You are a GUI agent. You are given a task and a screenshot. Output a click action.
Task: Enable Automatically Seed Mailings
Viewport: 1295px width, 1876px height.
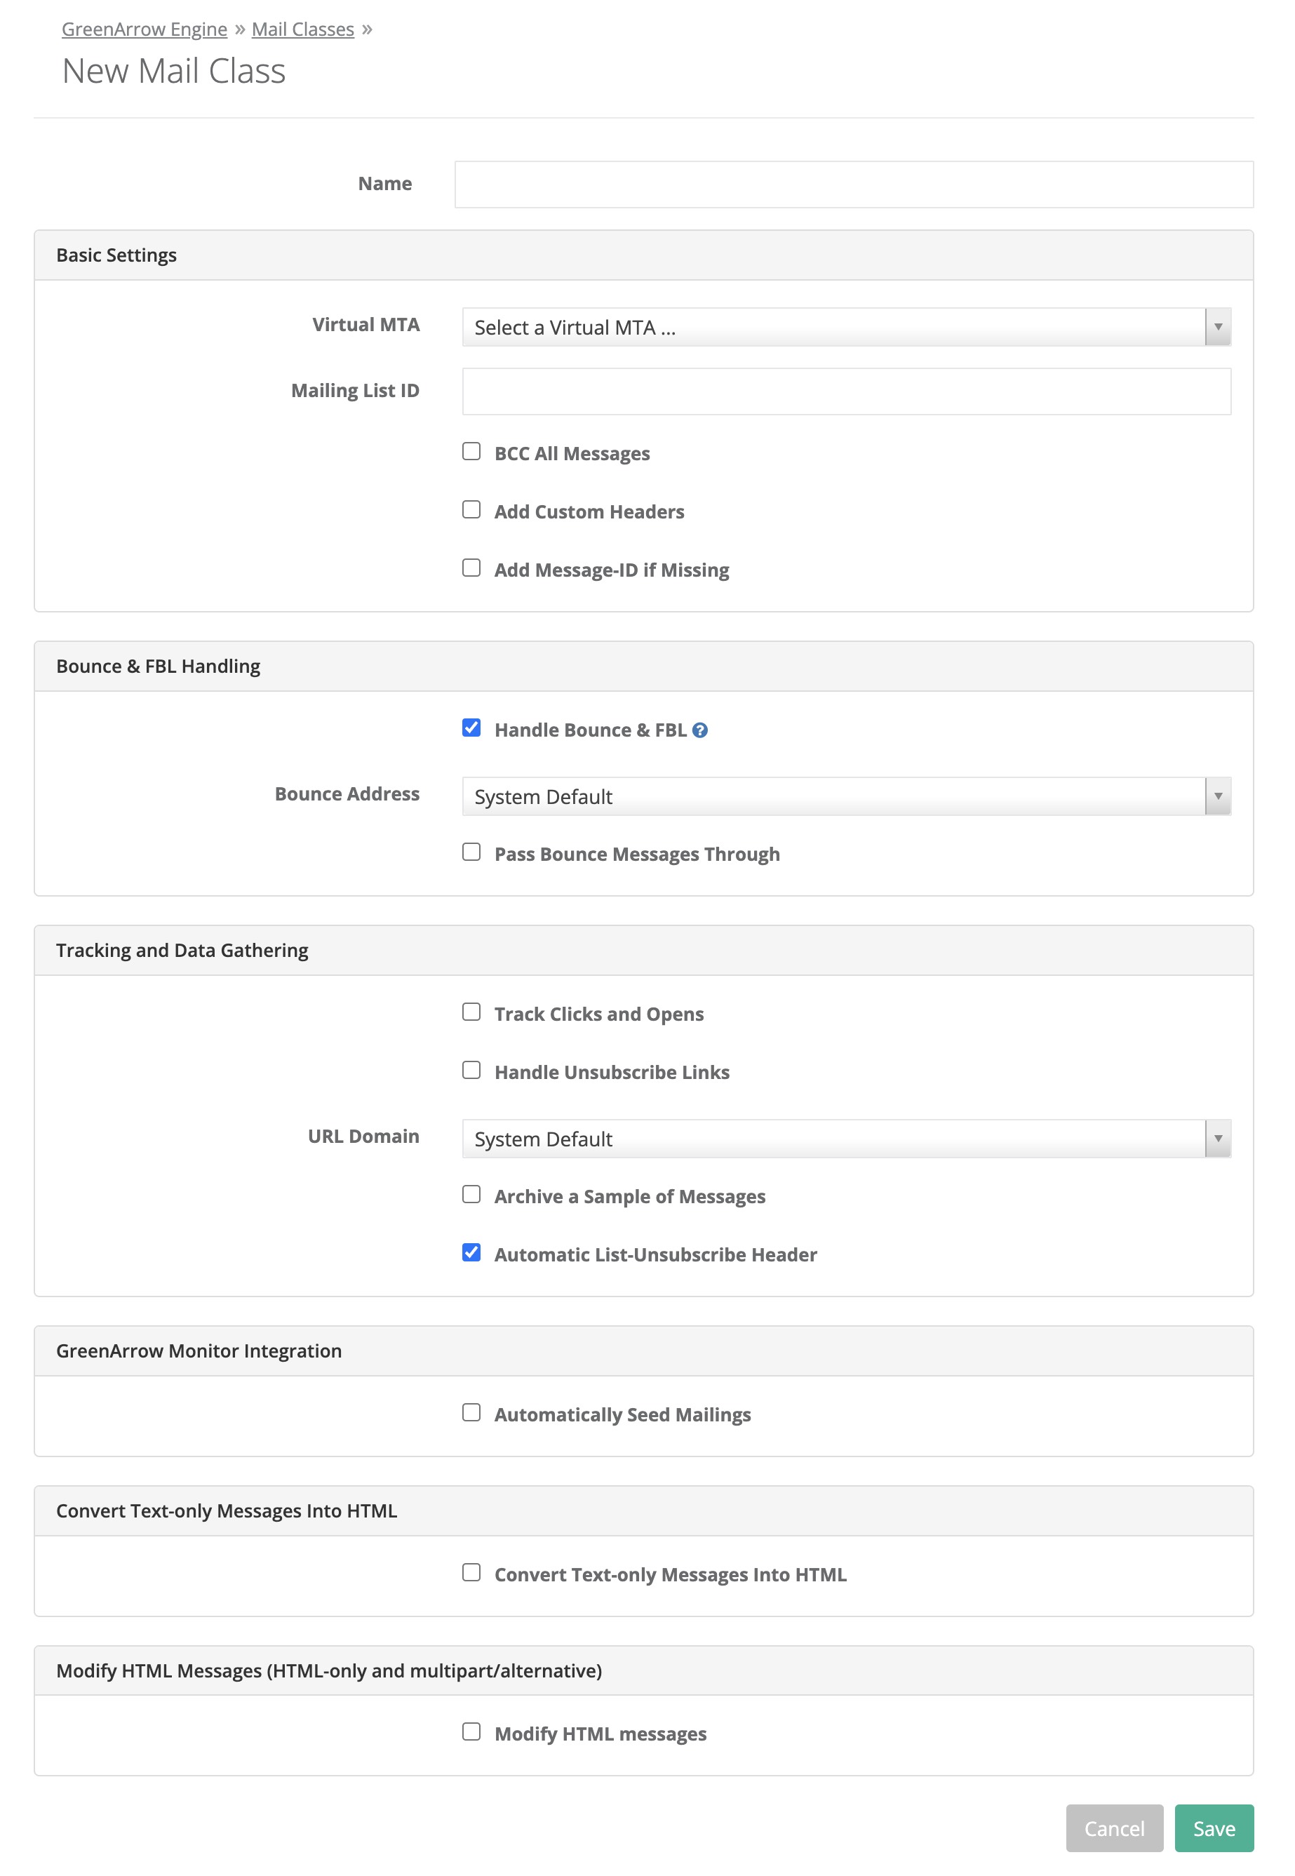pyautogui.click(x=471, y=1413)
